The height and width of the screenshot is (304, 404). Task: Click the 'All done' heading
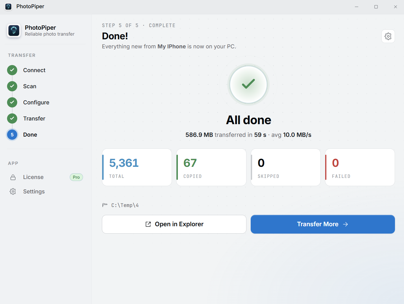click(x=248, y=120)
